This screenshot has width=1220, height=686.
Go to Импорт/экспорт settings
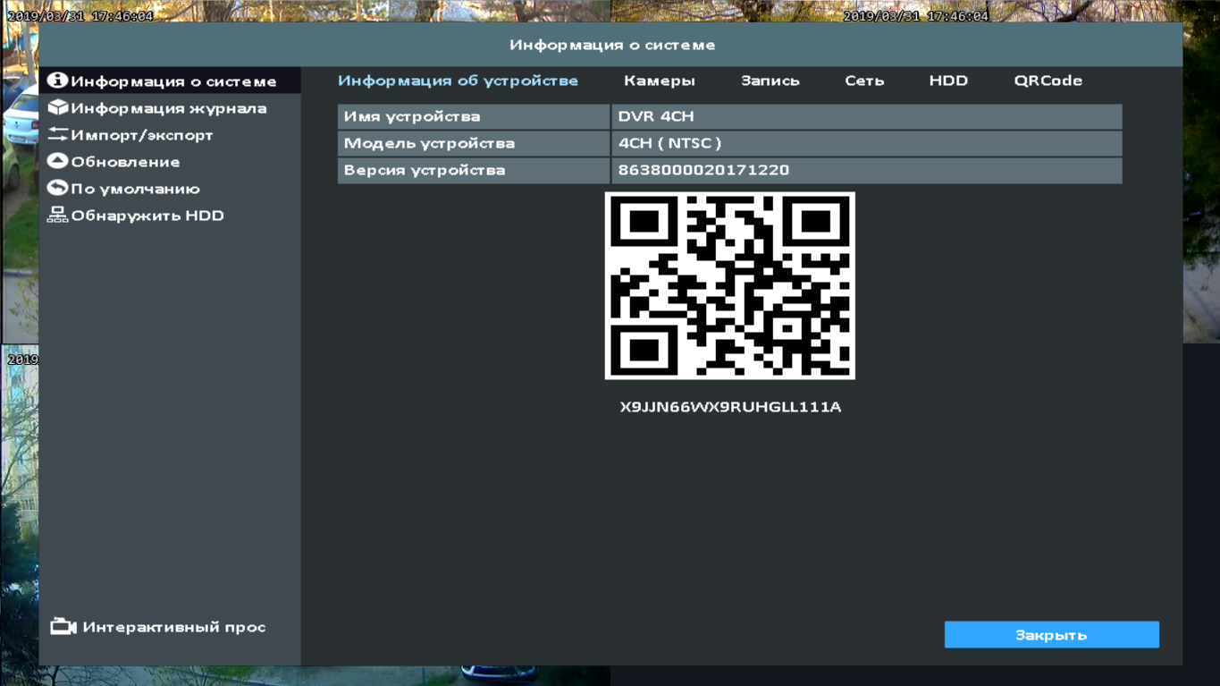pyautogui.click(x=170, y=135)
